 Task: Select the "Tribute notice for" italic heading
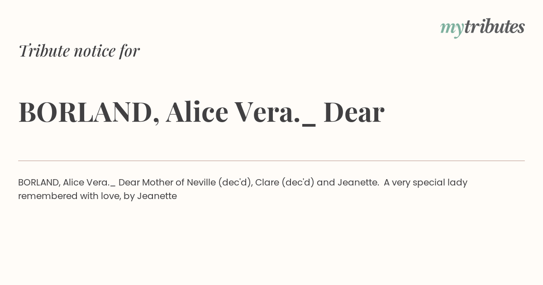point(79,51)
